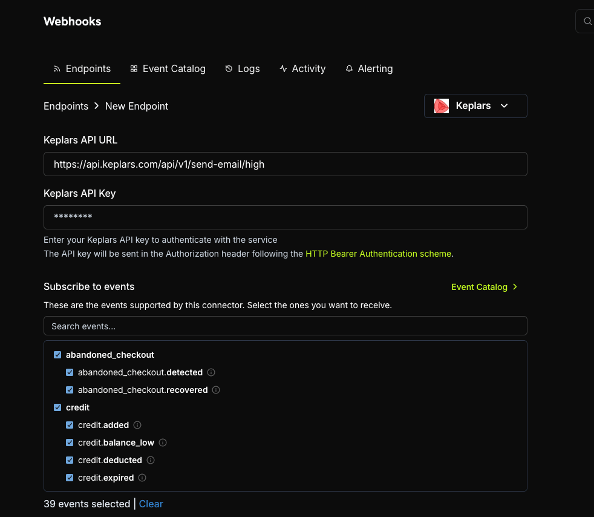Click the New Endpoint breadcrumb text
Screen dimensions: 594x517
point(136,106)
